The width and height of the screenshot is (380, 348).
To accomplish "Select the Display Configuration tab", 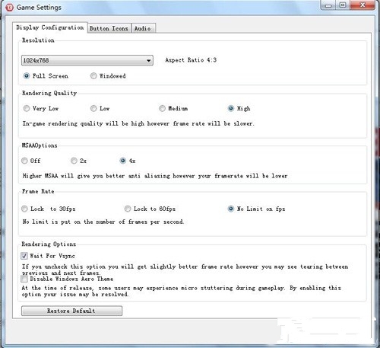I will click(x=50, y=27).
